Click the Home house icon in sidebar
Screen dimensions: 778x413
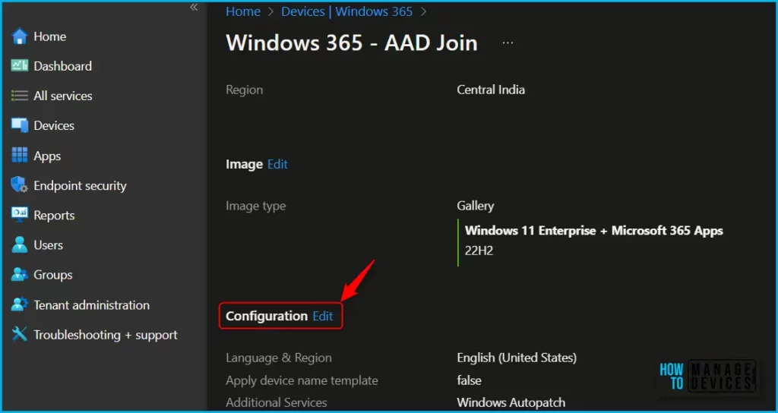pos(19,36)
